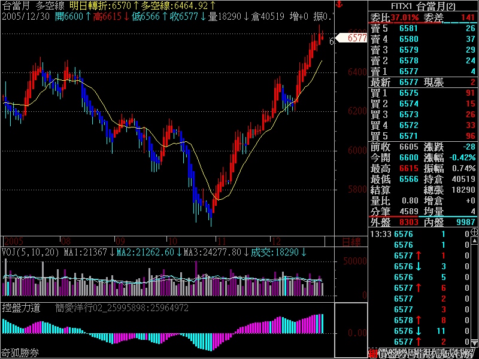Click the 11 month marker on time axis

point(222,242)
